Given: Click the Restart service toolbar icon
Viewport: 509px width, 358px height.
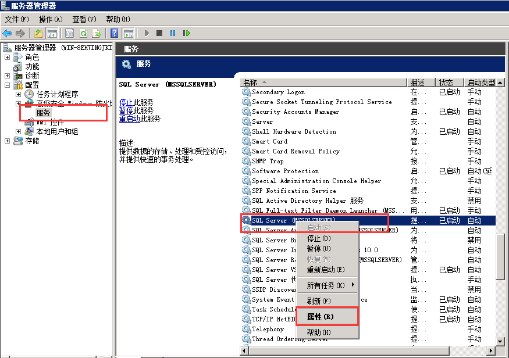Looking at the screenshot, I should [186, 33].
